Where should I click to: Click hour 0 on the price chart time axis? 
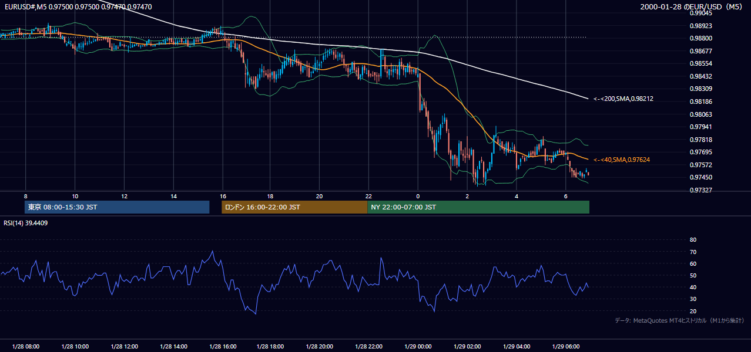pos(418,196)
